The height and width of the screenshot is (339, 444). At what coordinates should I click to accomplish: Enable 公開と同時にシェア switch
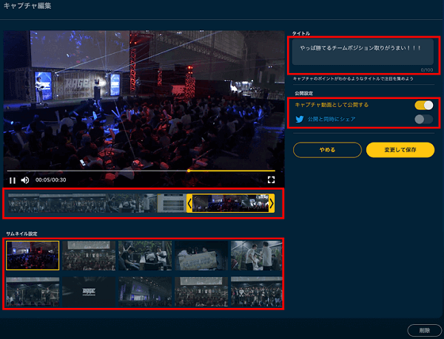(x=423, y=119)
